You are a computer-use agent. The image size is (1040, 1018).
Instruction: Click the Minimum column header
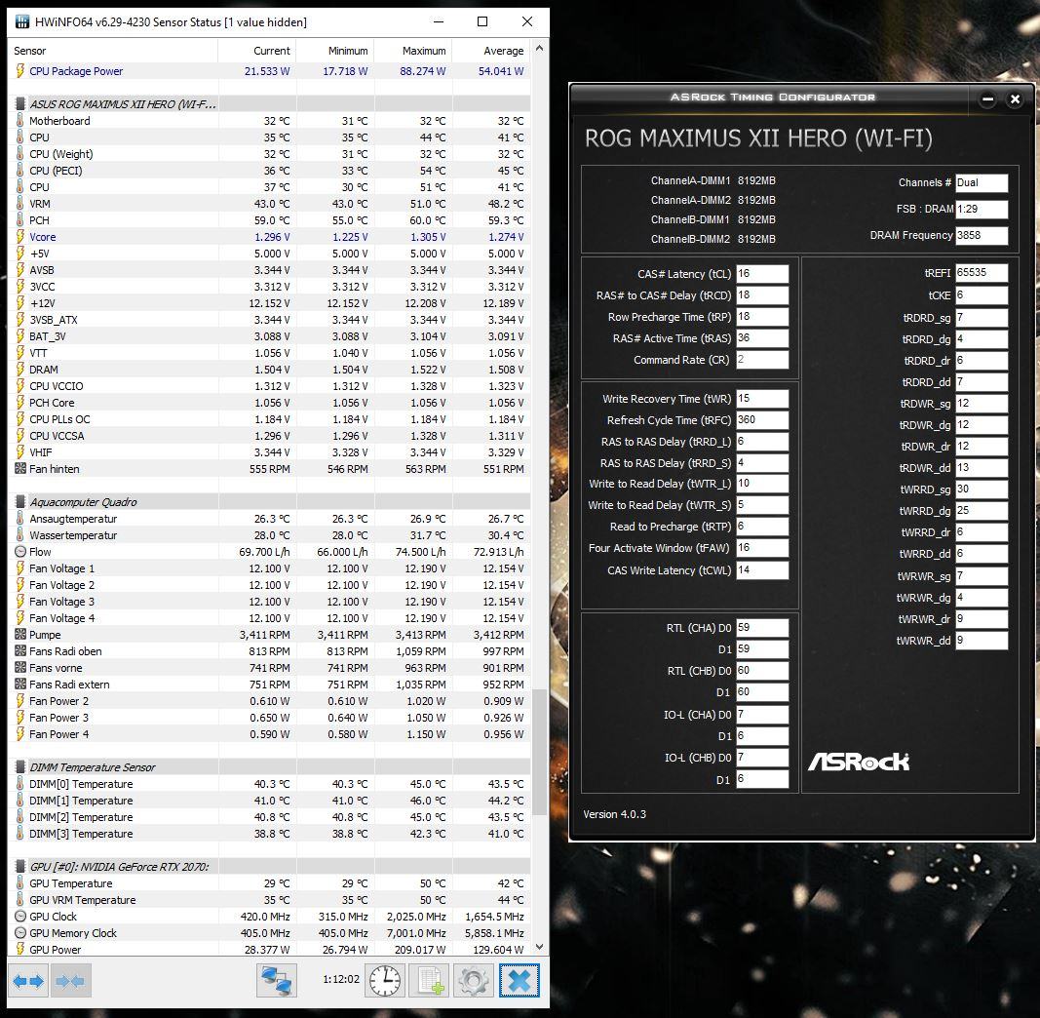(x=335, y=51)
